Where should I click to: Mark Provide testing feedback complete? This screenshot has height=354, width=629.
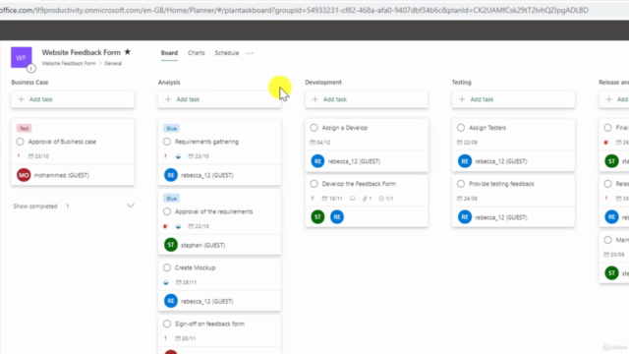[x=461, y=184]
